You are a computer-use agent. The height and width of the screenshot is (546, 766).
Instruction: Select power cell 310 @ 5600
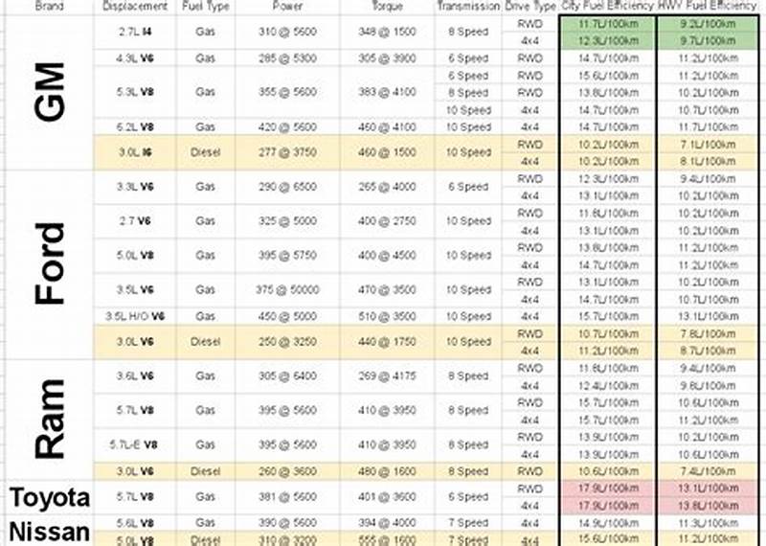[x=288, y=33]
